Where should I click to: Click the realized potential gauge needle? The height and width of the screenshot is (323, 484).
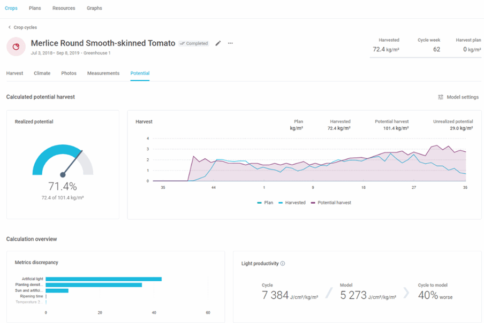point(72,163)
